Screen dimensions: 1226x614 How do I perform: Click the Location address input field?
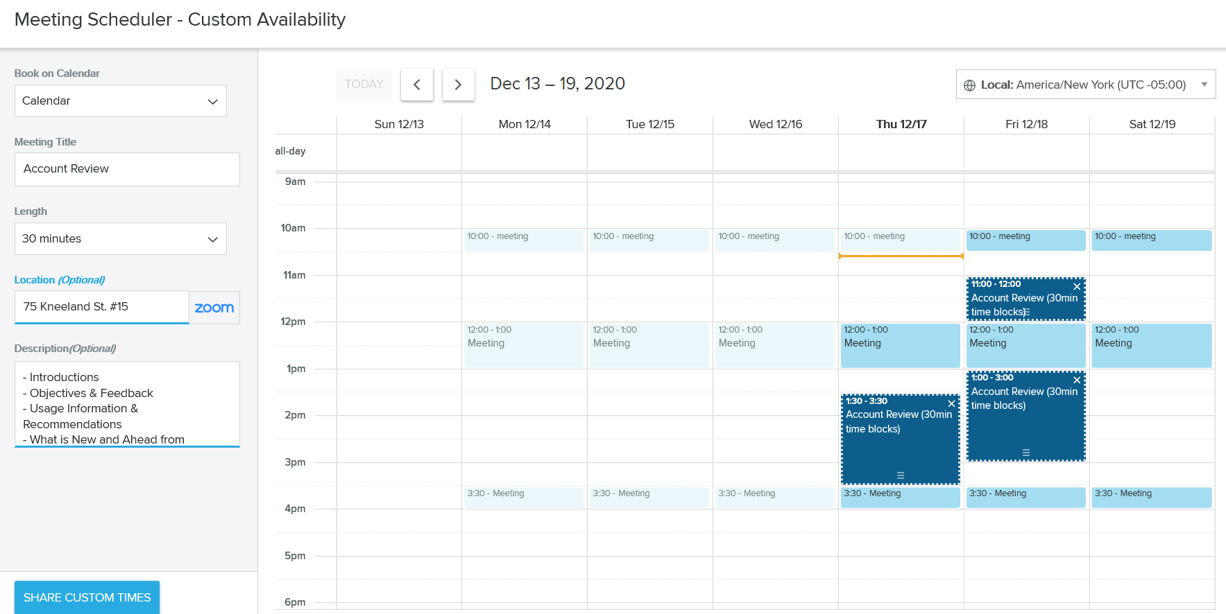coord(101,307)
